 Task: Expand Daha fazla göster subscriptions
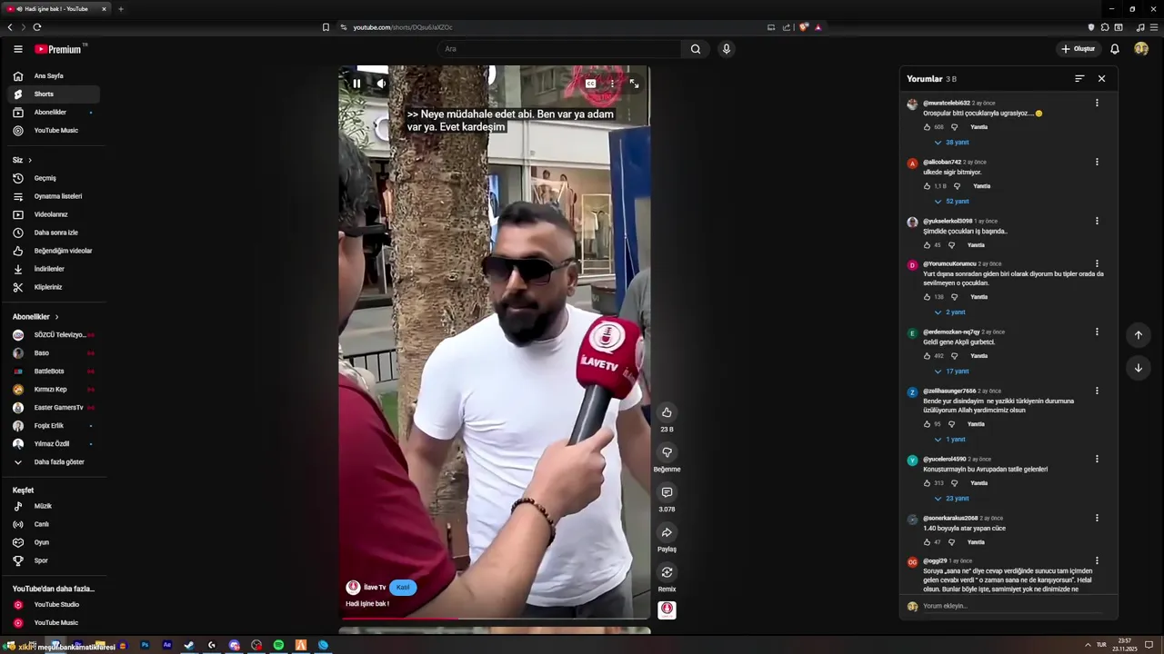click(54, 462)
